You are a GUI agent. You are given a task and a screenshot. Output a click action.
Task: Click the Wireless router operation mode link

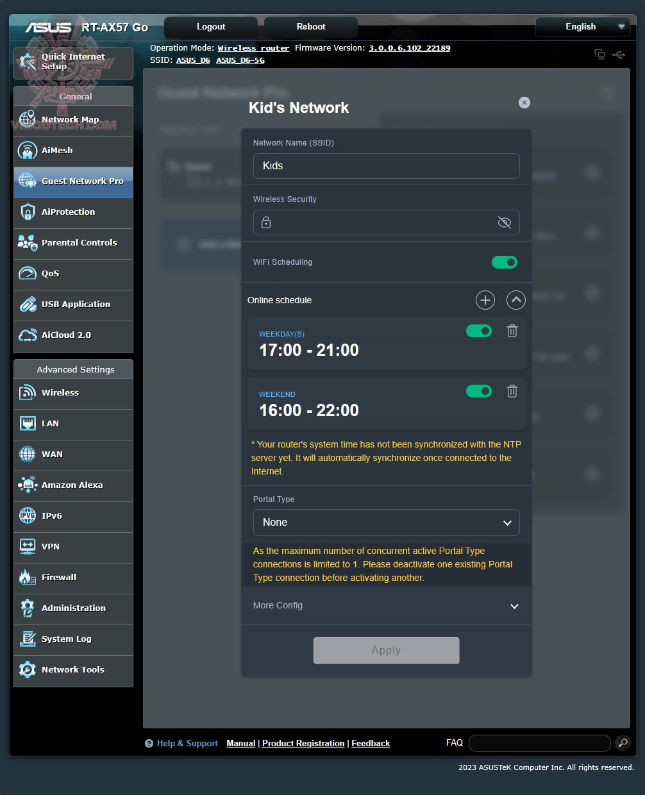pos(253,48)
